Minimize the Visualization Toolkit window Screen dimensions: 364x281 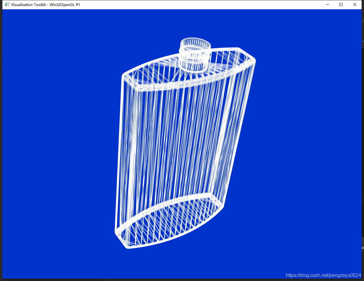pyautogui.click(x=327, y=4)
